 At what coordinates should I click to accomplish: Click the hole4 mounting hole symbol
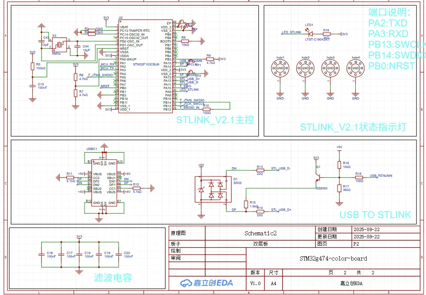coord(355,68)
